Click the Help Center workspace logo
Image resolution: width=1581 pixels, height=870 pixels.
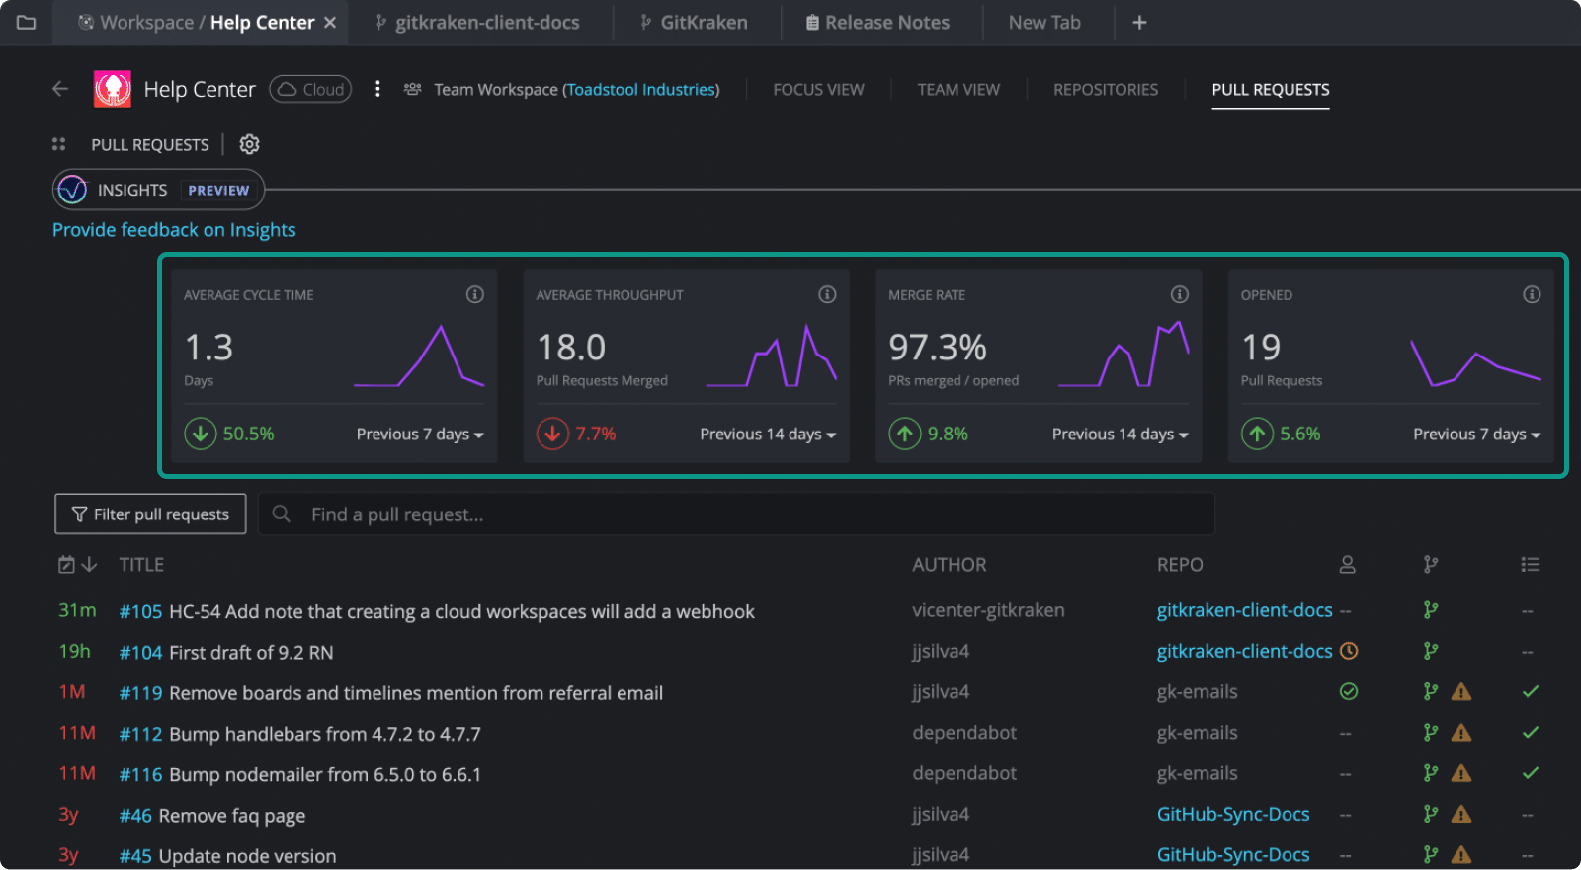click(113, 89)
